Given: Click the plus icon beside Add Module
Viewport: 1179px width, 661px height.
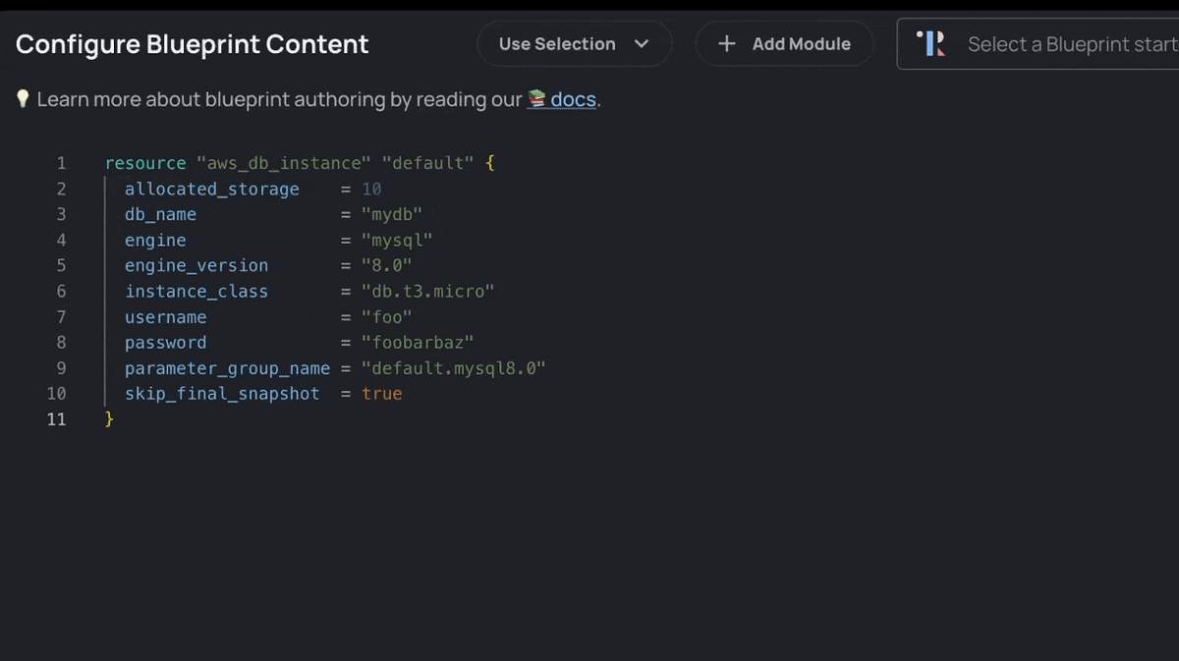Looking at the screenshot, I should (x=727, y=44).
